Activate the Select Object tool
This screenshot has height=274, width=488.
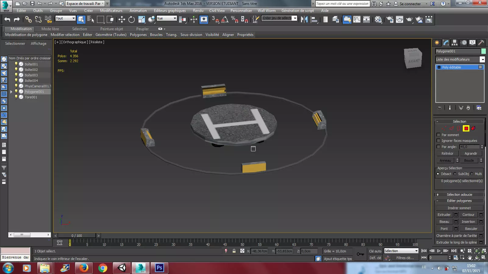81,19
